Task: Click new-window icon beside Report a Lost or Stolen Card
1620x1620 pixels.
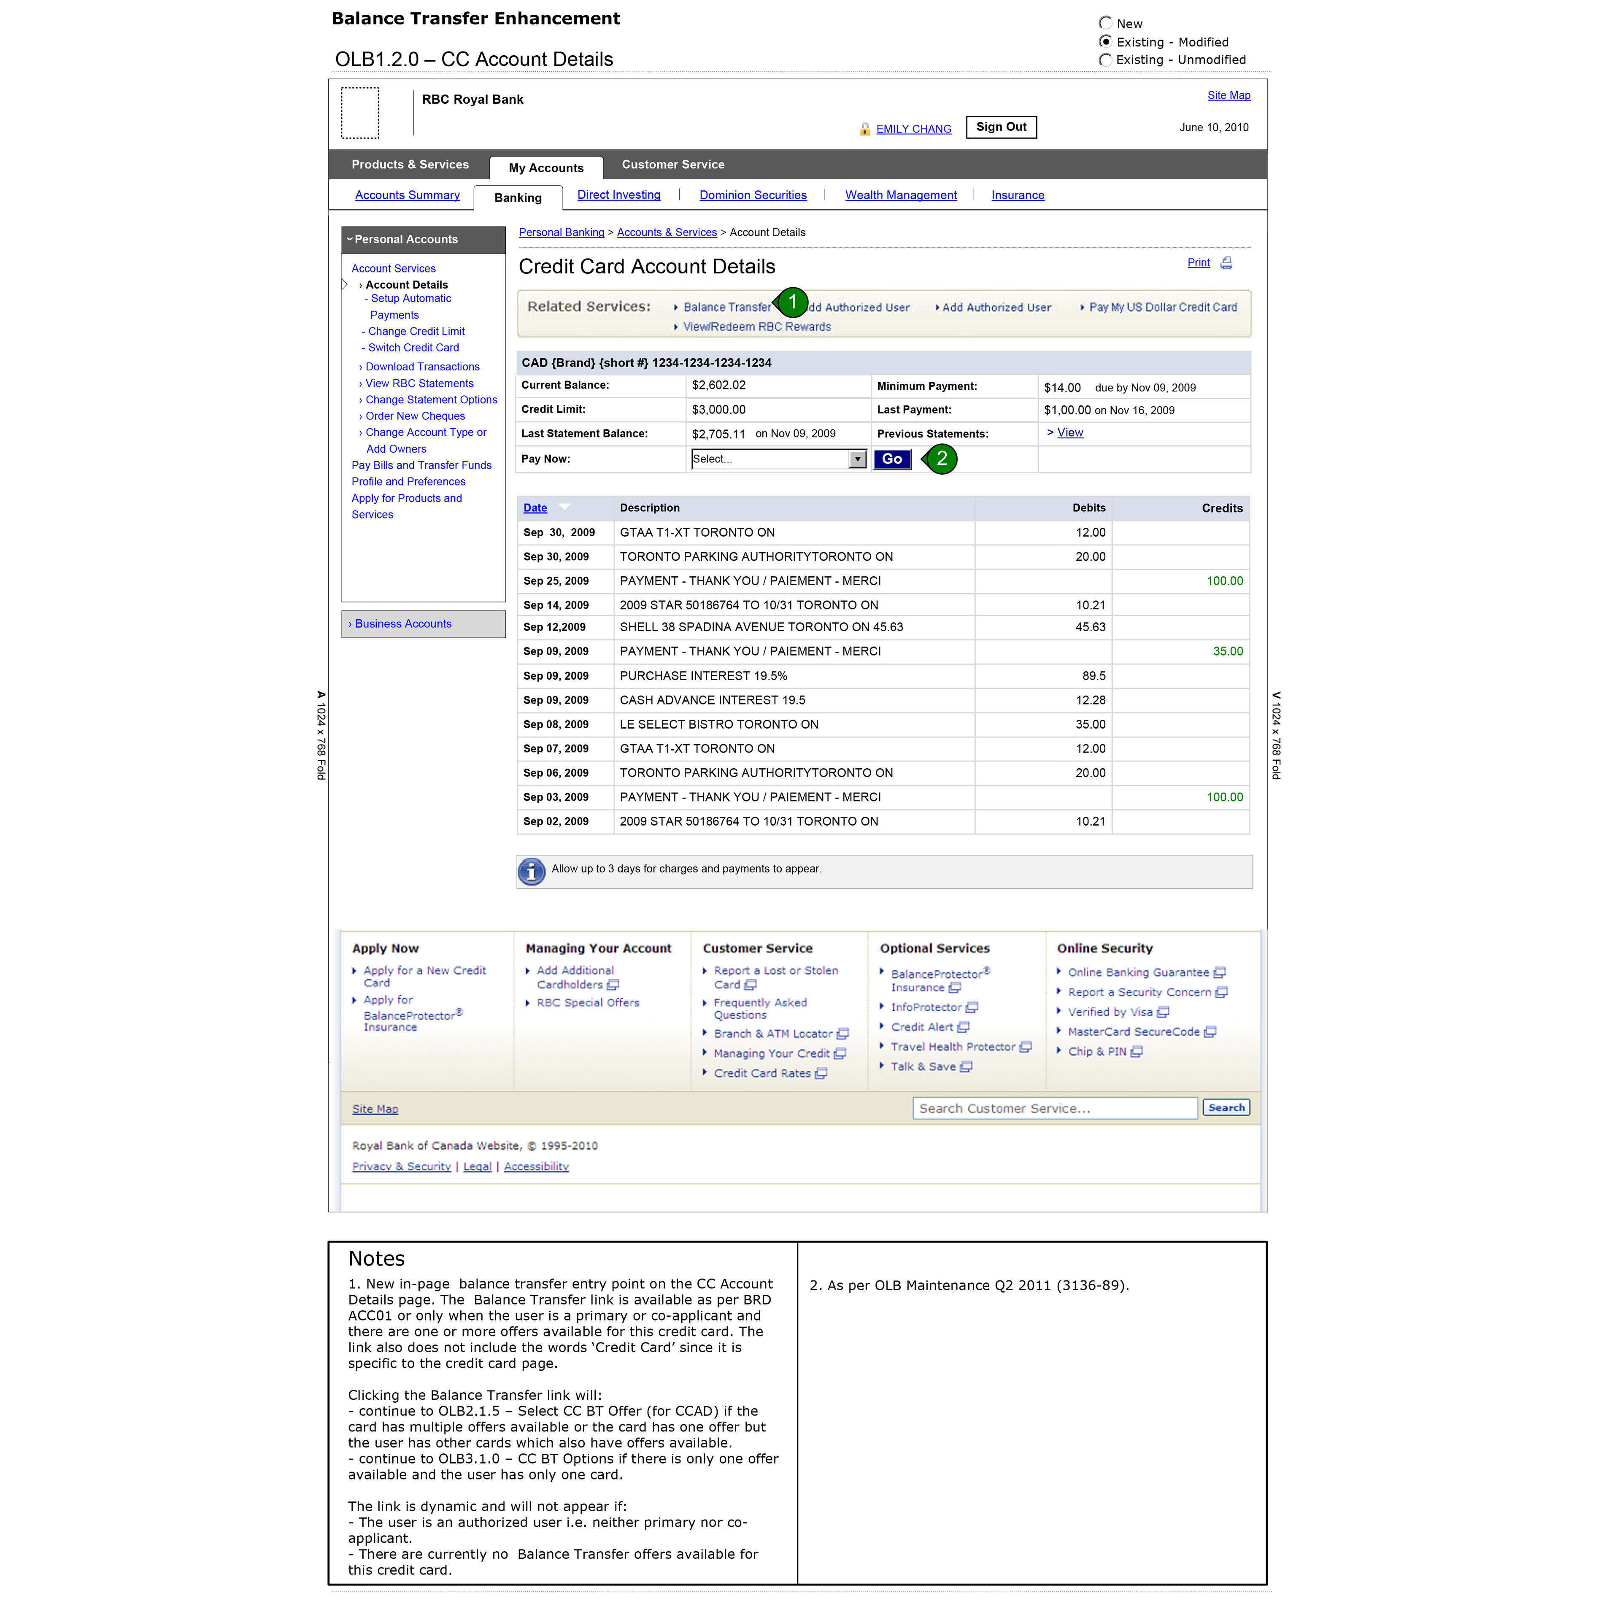Action: pyautogui.click(x=751, y=985)
